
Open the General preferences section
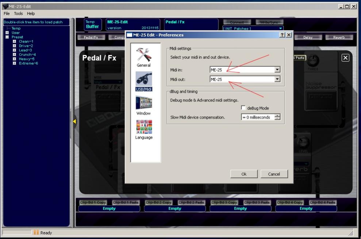pyautogui.click(x=144, y=57)
